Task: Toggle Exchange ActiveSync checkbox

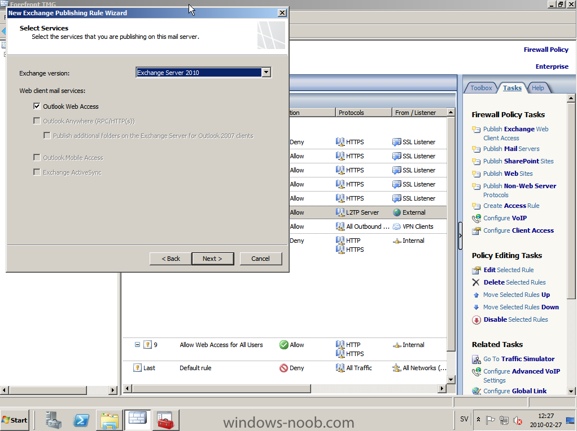Action: tap(37, 172)
